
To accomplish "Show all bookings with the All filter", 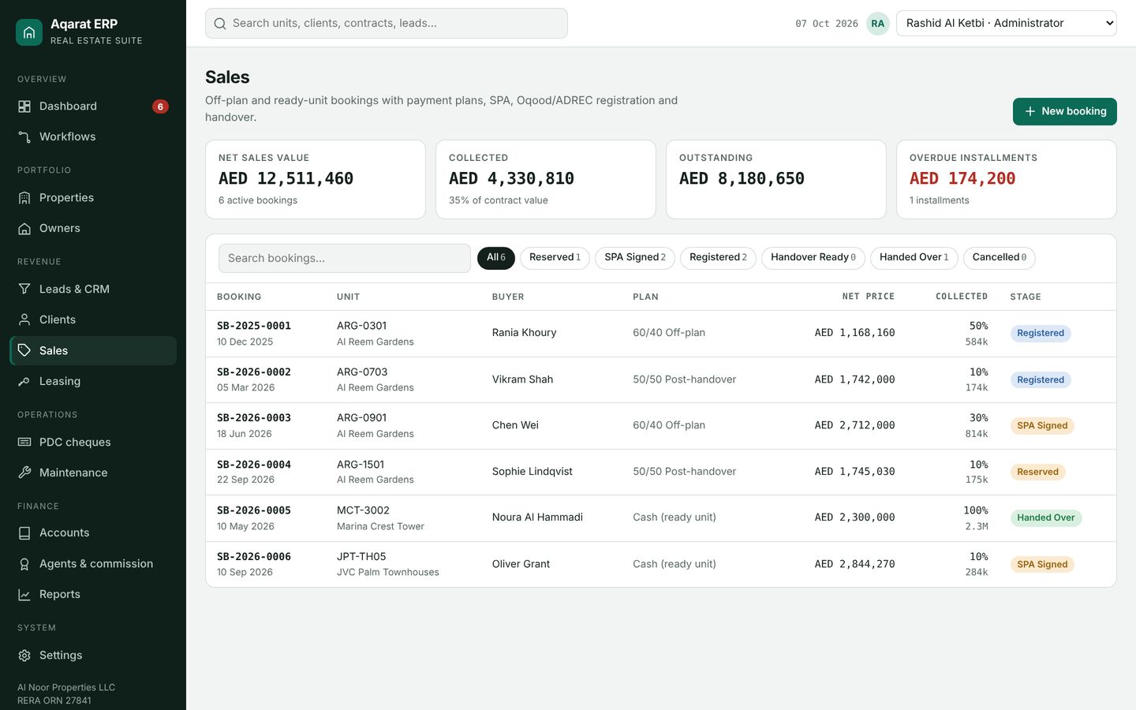I will point(496,258).
